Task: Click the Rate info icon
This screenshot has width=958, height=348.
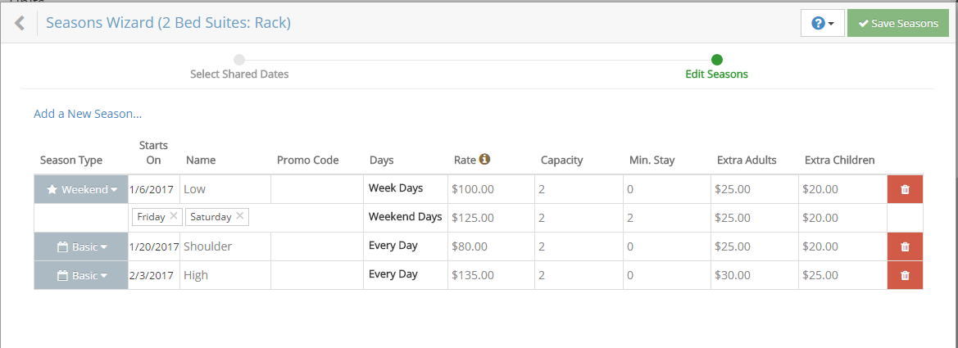Action: pyautogui.click(x=484, y=160)
